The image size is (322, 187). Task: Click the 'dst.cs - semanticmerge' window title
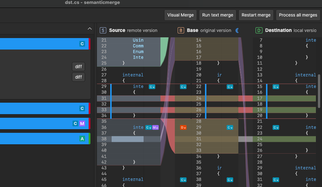(92, 3)
